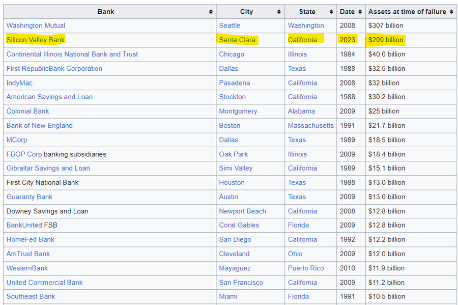Open the Newport Beach link
This screenshot has width=458, height=305.
pos(242,211)
